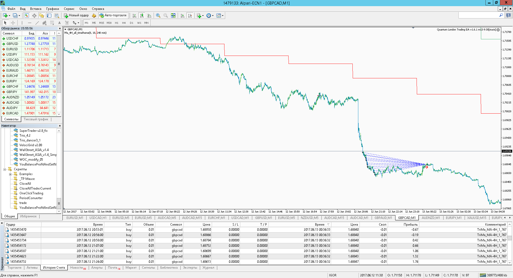Viewport: 513px width, 278px height.
Task: Click the zoom in magnifier icon
Action: coord(158,16)
